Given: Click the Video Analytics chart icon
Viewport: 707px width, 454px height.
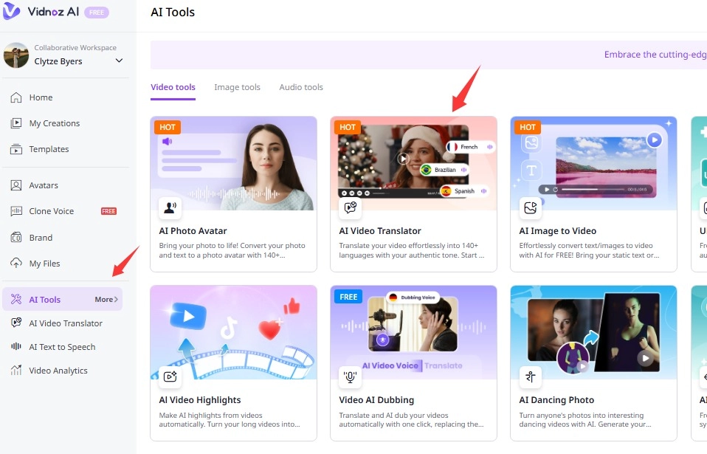Looking at the screenshot, I should pyautogui.click(x=15, y=371).
